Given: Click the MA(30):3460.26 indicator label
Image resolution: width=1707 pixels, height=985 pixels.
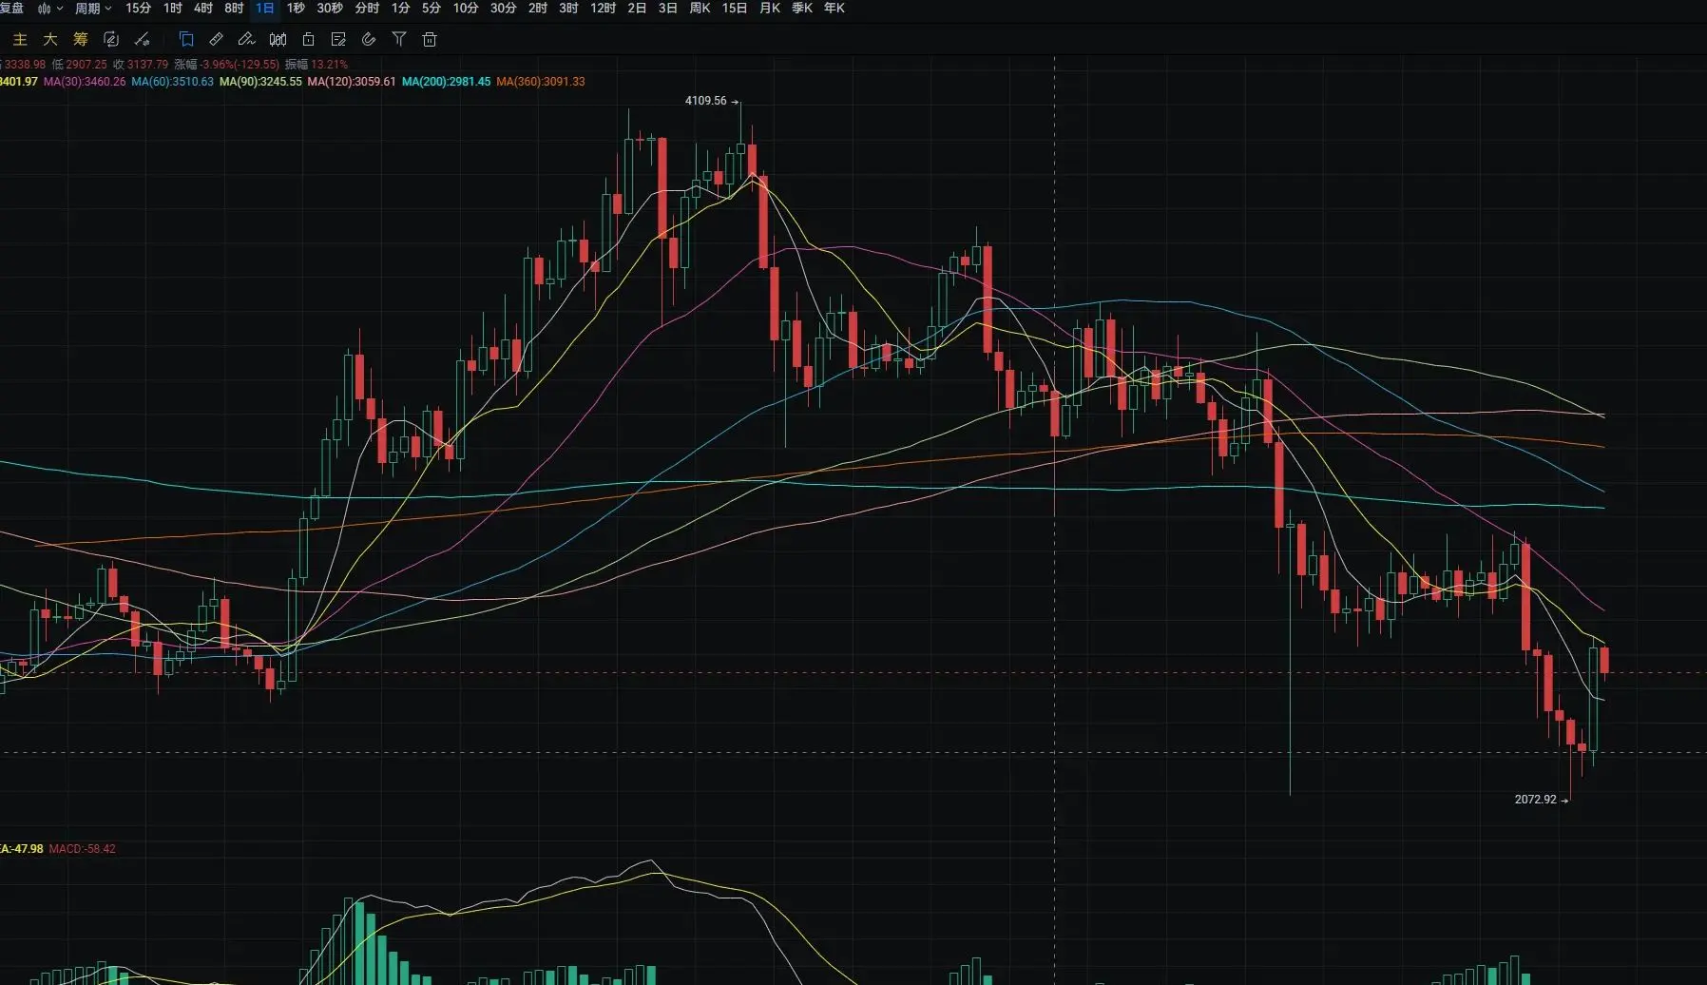Looking at the screenshot, I should [x=85, y=82].
